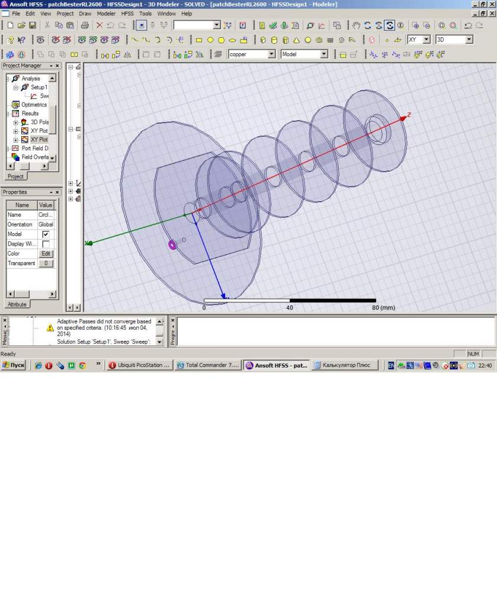This screenshot has width=497, height=606.
Task: Open the HFSS menu
Action: (127, 14)
